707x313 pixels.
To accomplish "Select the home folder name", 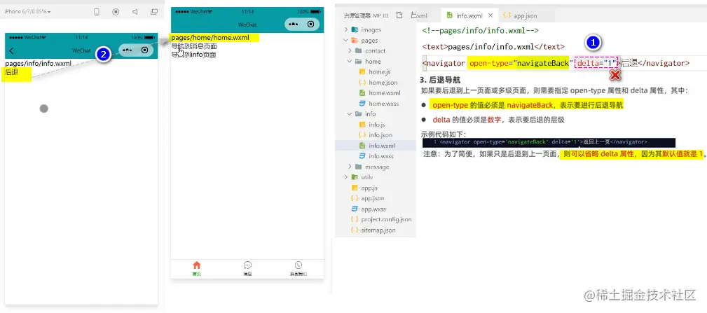I will coord(373,61).
